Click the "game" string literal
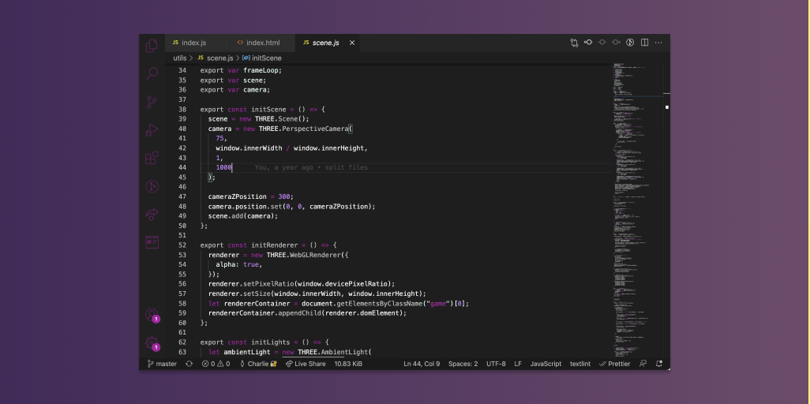Image resolution: width=810 pixels, height=404 pixels. [438, 303]
